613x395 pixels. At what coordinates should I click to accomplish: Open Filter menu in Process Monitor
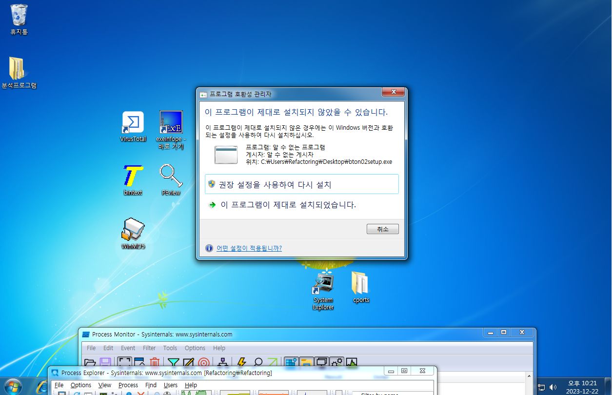point(149,348)
